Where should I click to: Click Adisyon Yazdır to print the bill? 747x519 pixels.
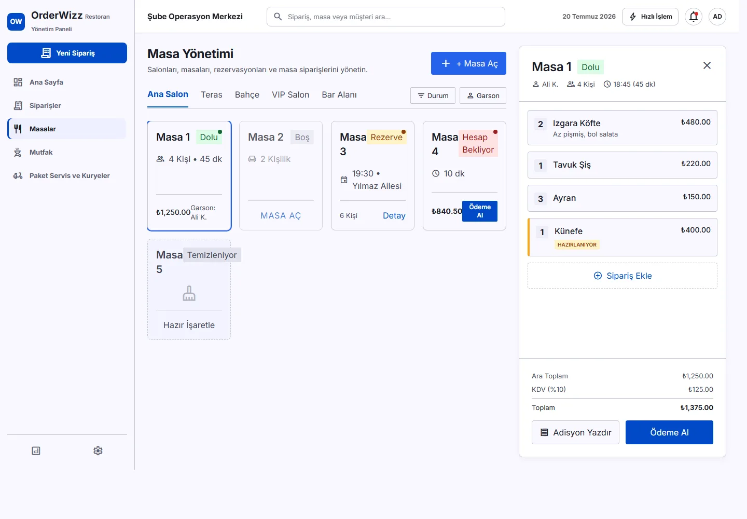[576, 432]
